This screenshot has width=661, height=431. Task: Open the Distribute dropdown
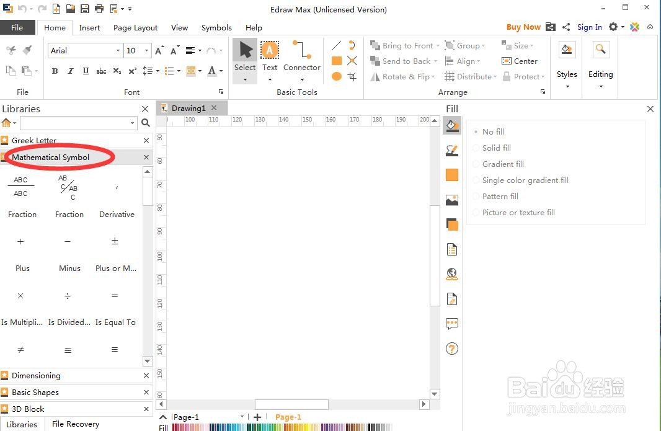[495, 77]
